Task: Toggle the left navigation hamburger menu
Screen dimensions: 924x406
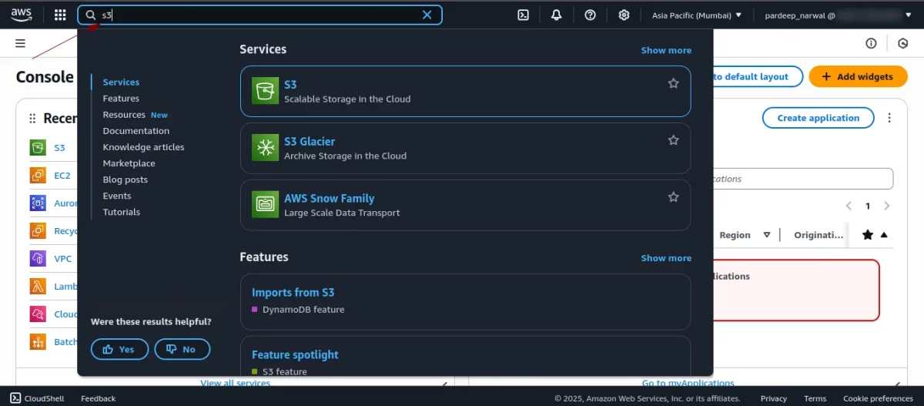Action: point(20,43)
